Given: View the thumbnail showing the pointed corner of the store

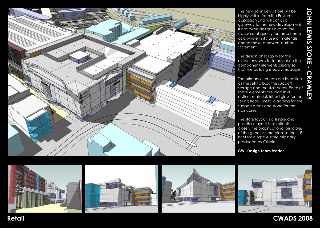Looking at the screenshot, I should coord(198,189).
